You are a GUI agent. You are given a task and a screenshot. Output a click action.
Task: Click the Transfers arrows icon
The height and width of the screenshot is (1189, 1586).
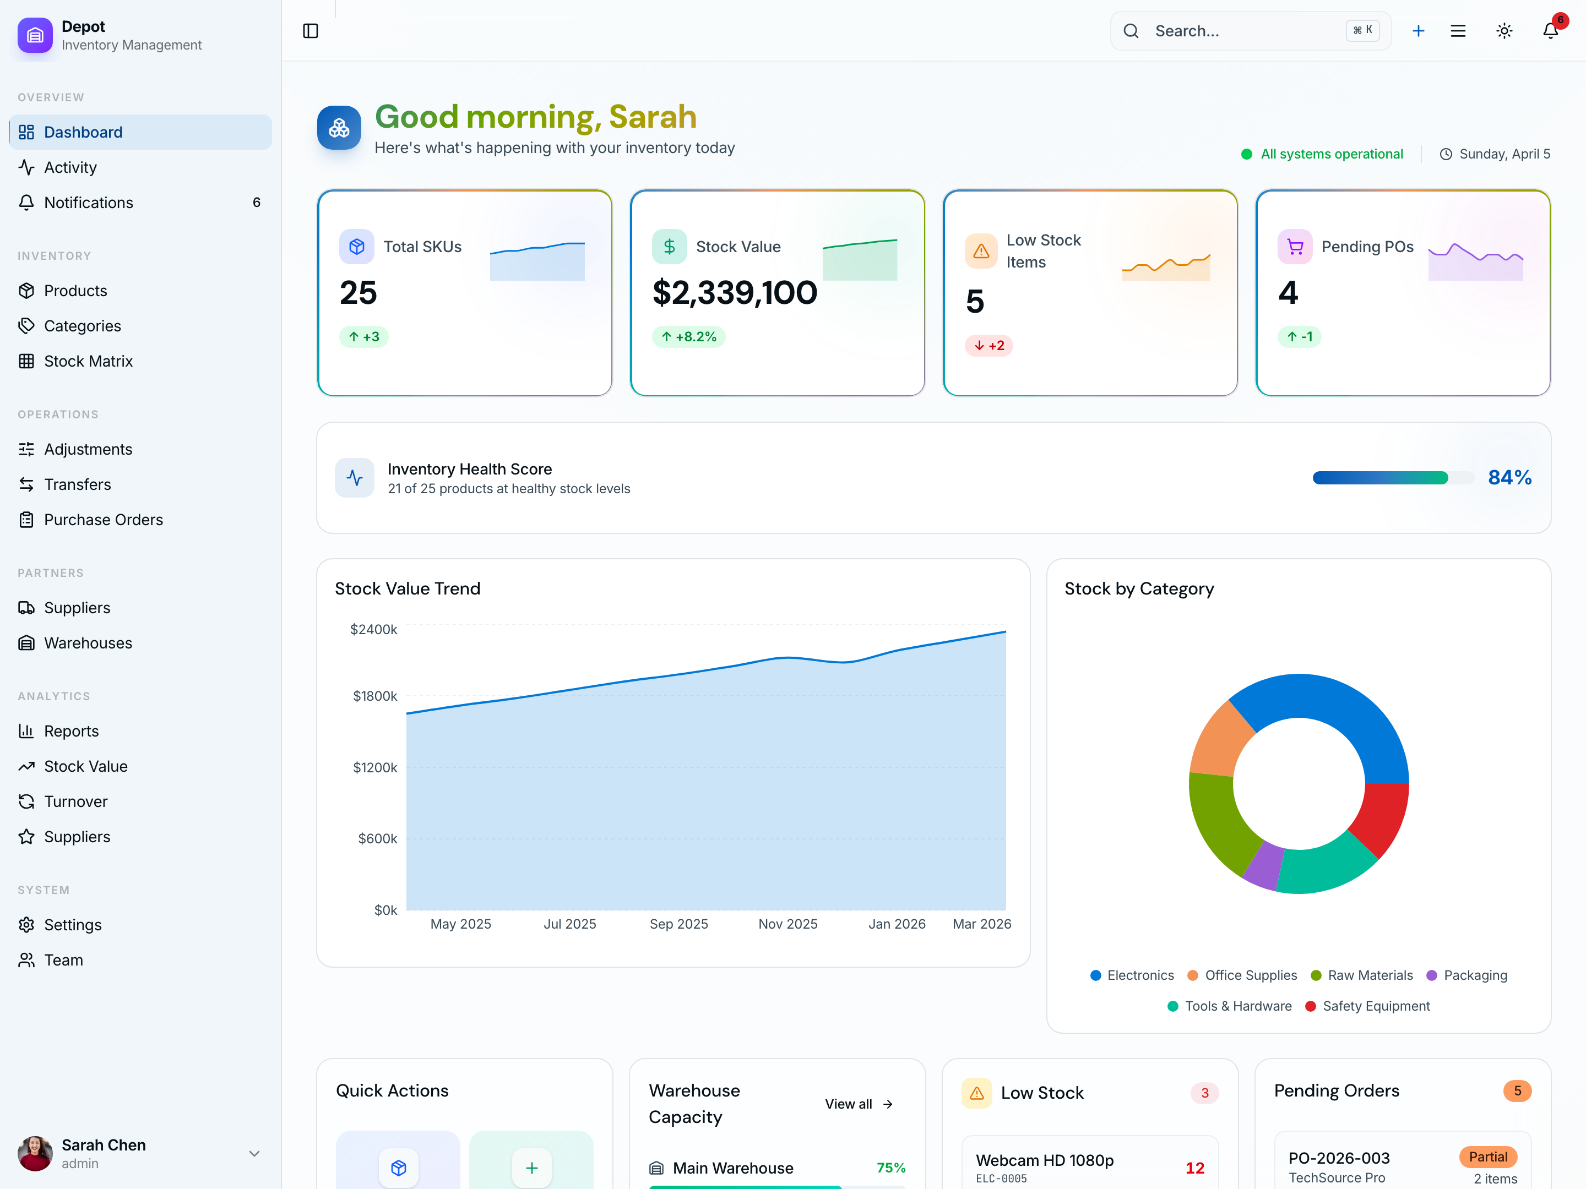[x=26, y=484]
